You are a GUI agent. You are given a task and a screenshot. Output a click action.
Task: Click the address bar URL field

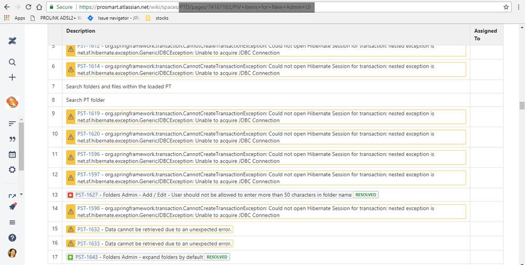279,7
